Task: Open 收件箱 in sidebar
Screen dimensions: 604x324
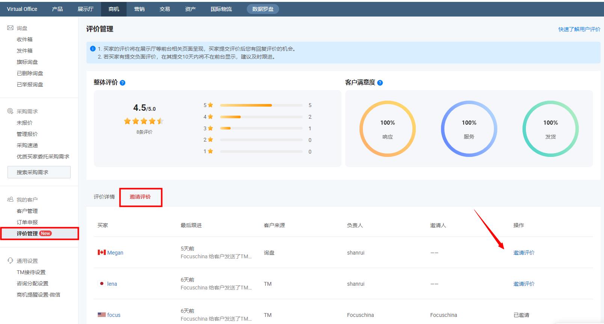Action: pyautogui.click(x=24, y=39)
